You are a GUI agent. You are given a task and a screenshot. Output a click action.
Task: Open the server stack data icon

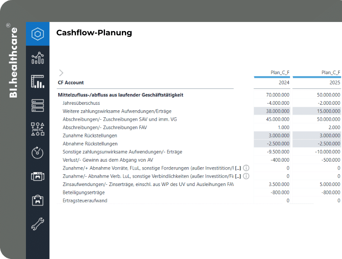click(38, 106)
